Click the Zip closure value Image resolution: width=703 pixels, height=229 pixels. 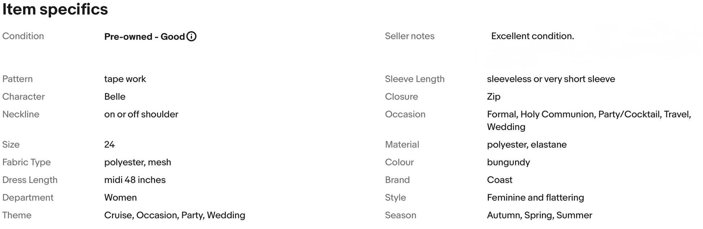(493, 96)
